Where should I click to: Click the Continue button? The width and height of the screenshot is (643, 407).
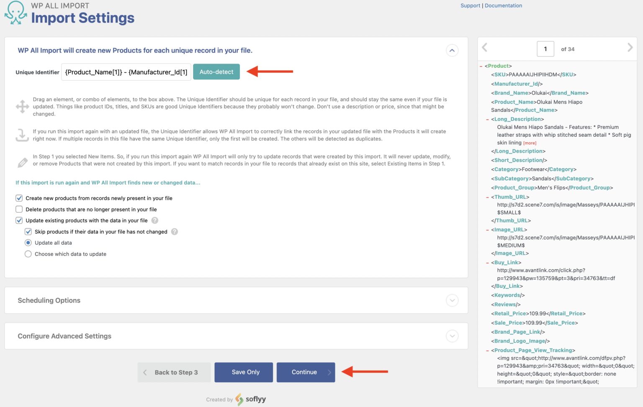click(305, 372)
